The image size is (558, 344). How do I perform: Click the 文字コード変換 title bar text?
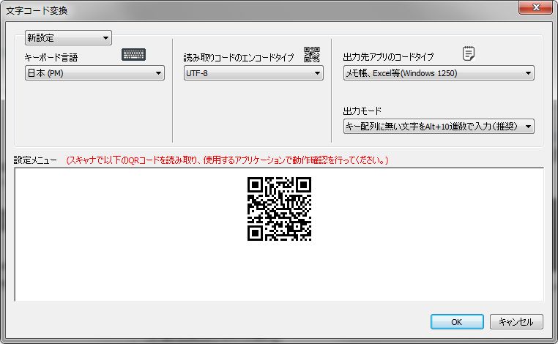[37, 8]
